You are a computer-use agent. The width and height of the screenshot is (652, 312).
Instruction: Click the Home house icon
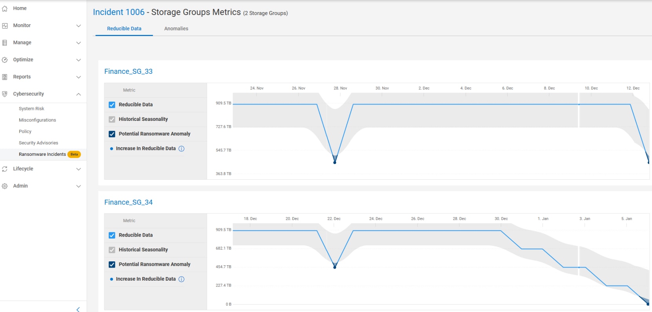[x=5, y=8]
